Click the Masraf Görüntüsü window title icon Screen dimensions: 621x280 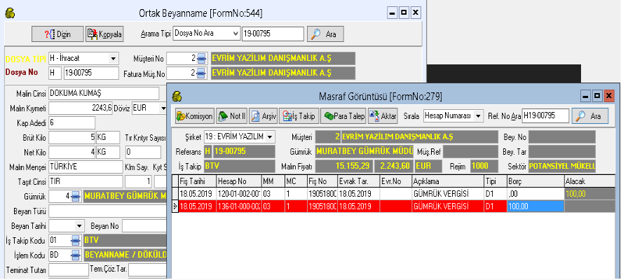pos(177,96)
